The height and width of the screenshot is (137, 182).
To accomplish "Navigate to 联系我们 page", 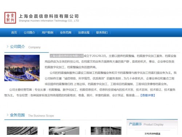I will tap(102, 32).
